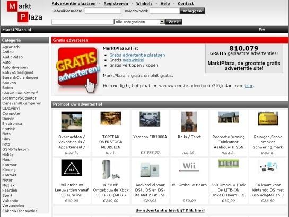Open Help menu item

coord(165,4)
